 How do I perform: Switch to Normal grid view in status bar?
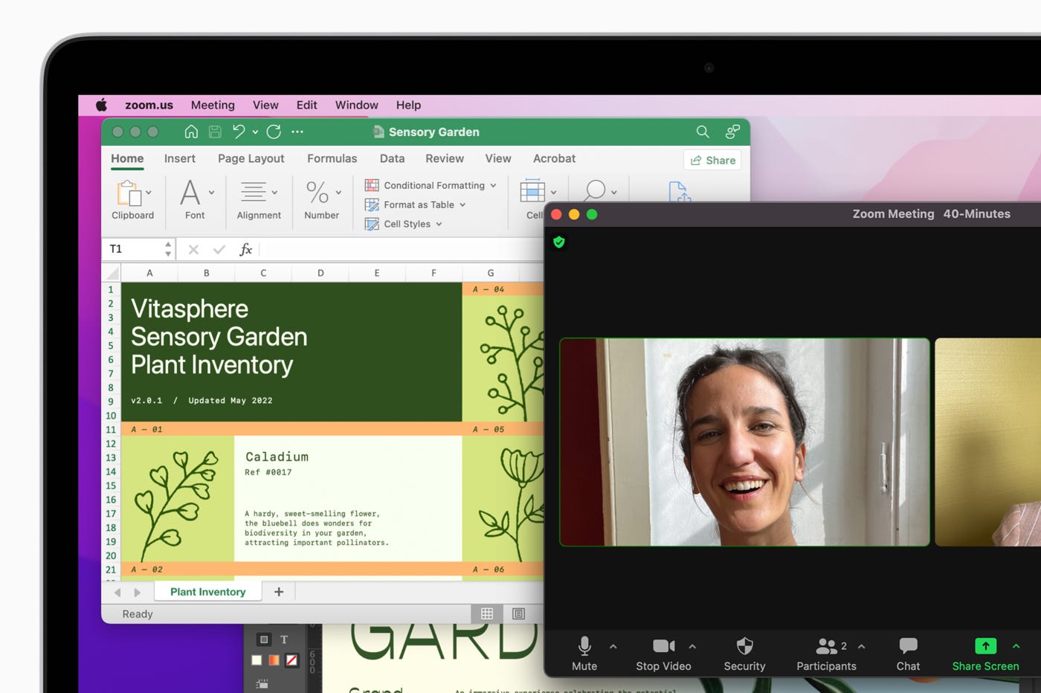pos(487,613)
